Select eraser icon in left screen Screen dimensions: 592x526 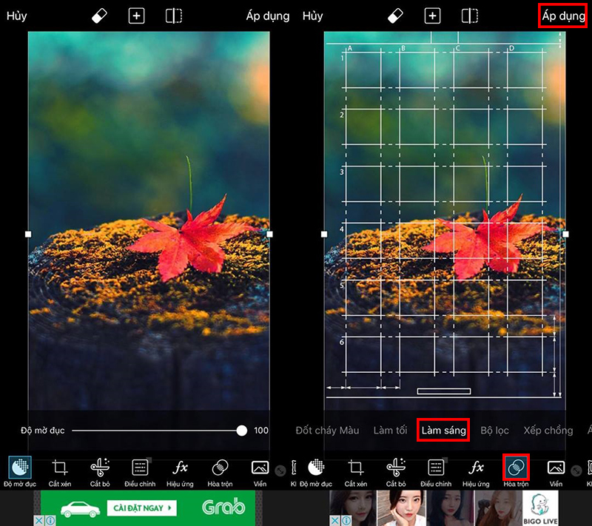(99, 16)
